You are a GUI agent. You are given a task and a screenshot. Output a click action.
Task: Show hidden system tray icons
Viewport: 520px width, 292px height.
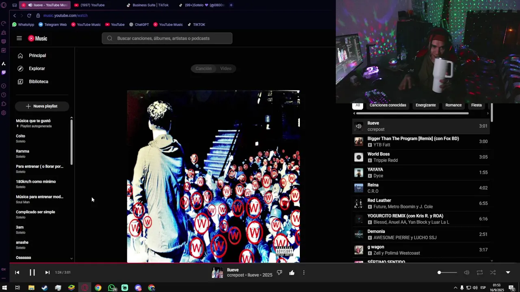point(455,288)
